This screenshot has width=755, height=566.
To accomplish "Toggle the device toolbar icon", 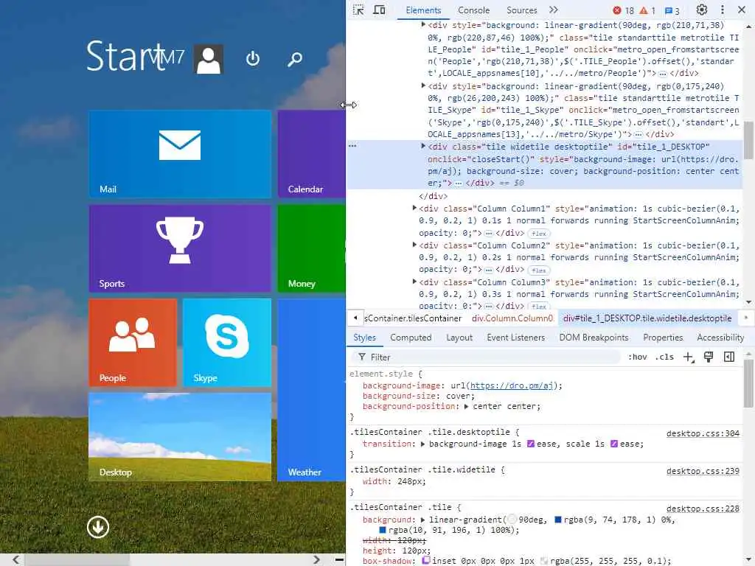I will (x=380, y=10).
